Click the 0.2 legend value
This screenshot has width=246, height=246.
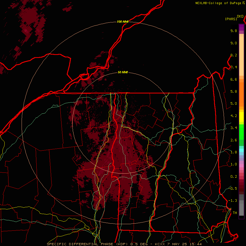click(234, 177)
